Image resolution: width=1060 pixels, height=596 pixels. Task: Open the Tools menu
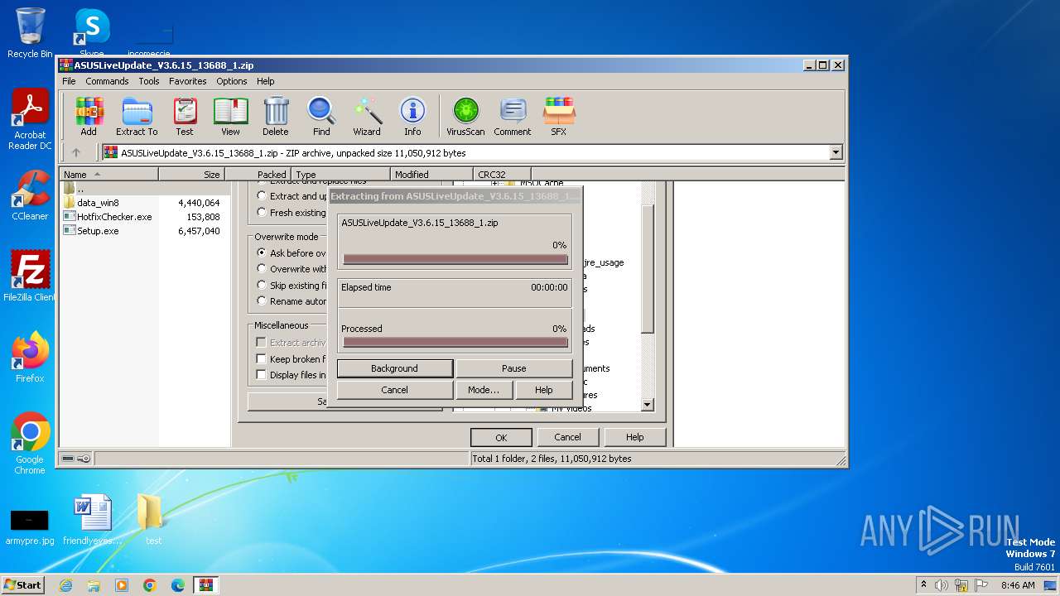(149, 81)
